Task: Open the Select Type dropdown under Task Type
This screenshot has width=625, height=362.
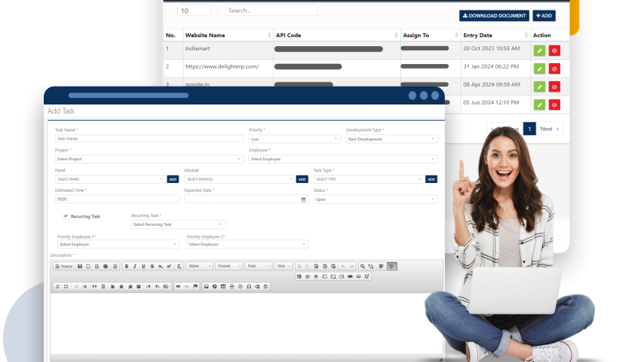Action: click(369, 180)
